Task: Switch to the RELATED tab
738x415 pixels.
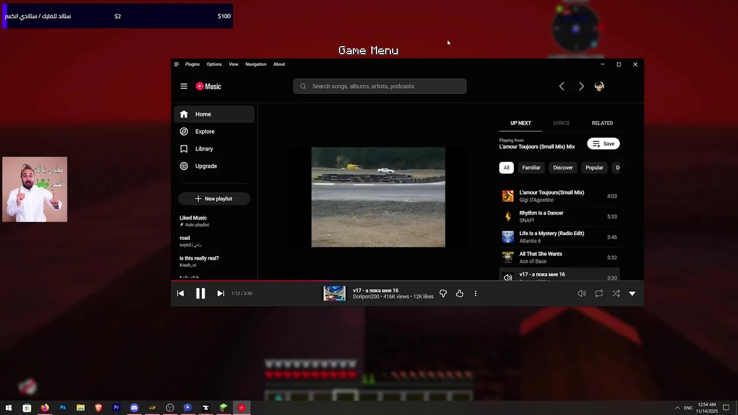Action: pos(602,123)
